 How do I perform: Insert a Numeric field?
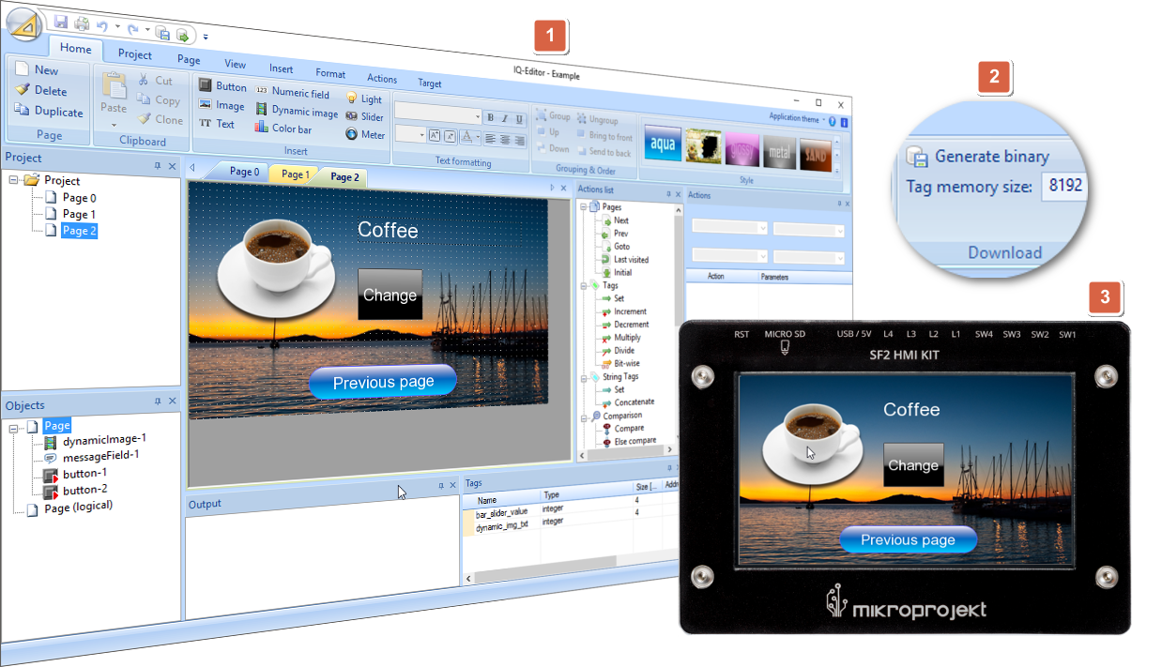(x=292, y=93)
